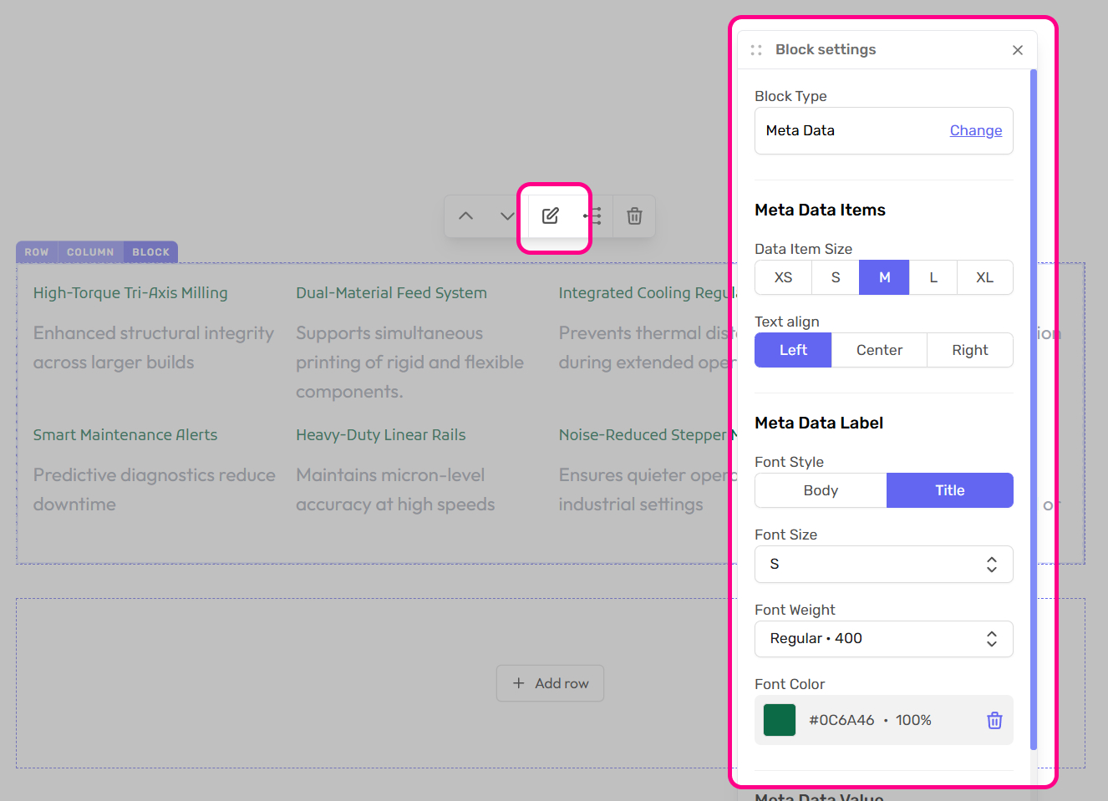Viewport: 1108px width, 801px height.
Task: Switch Font Style to Body
Action: click(820, 490)
